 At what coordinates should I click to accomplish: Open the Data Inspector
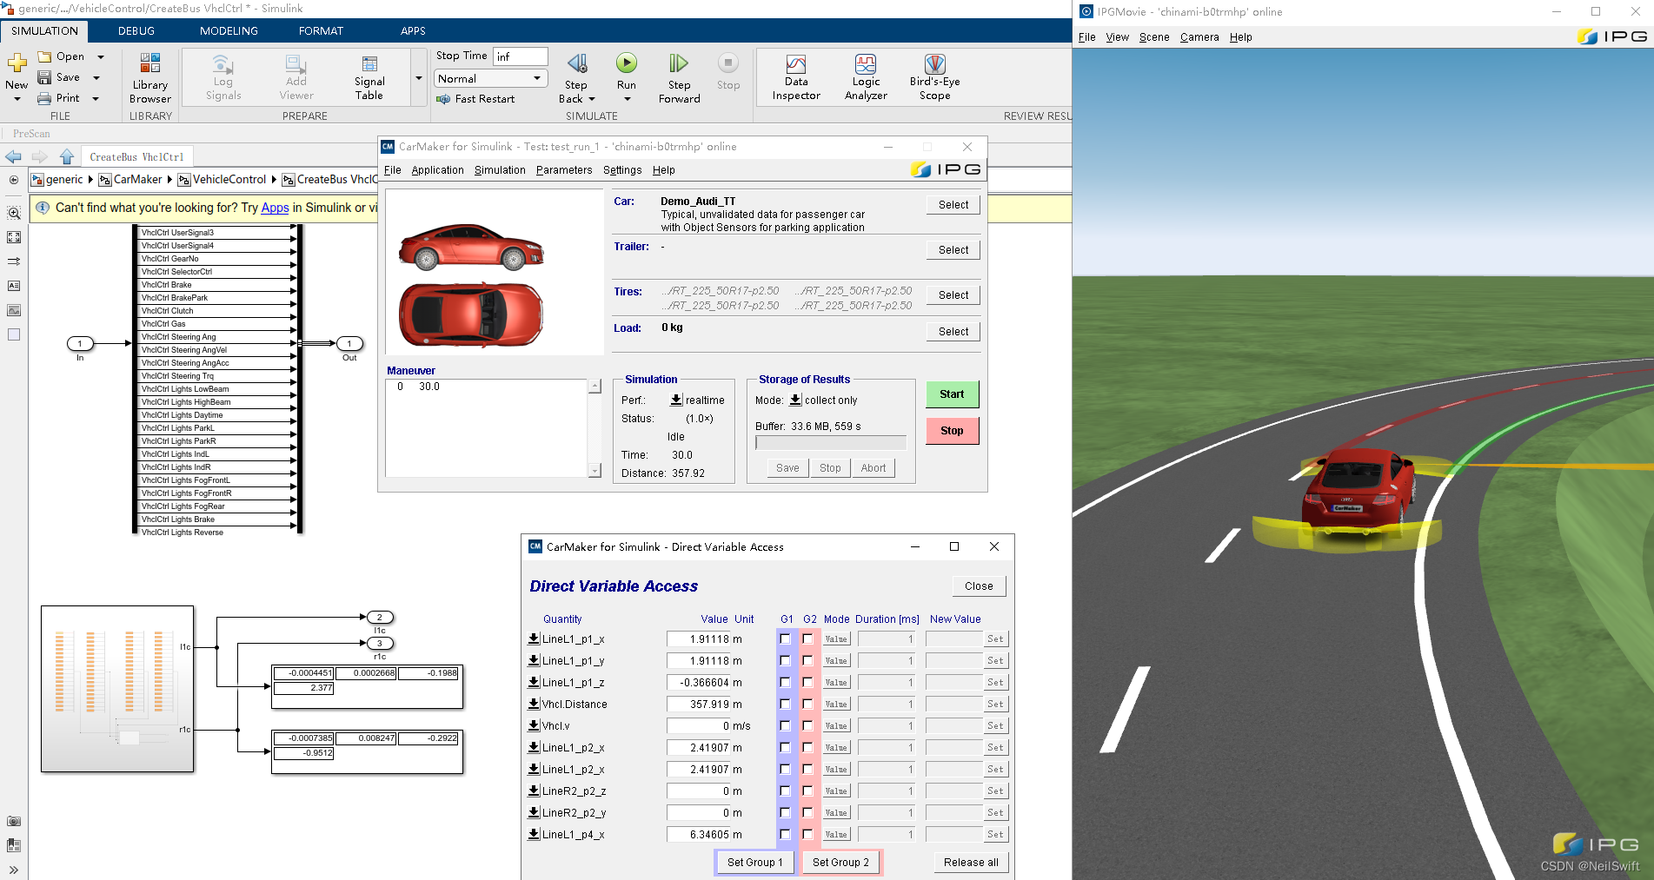[796, 78]
